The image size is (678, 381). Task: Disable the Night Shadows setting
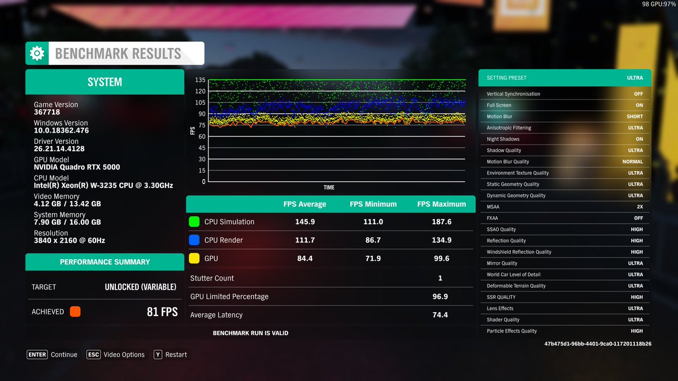(565, 139)
